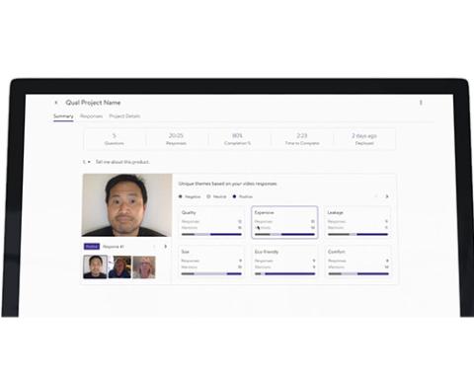Switch to the Responses tab
474x378 pixels.
pos(91,116)
